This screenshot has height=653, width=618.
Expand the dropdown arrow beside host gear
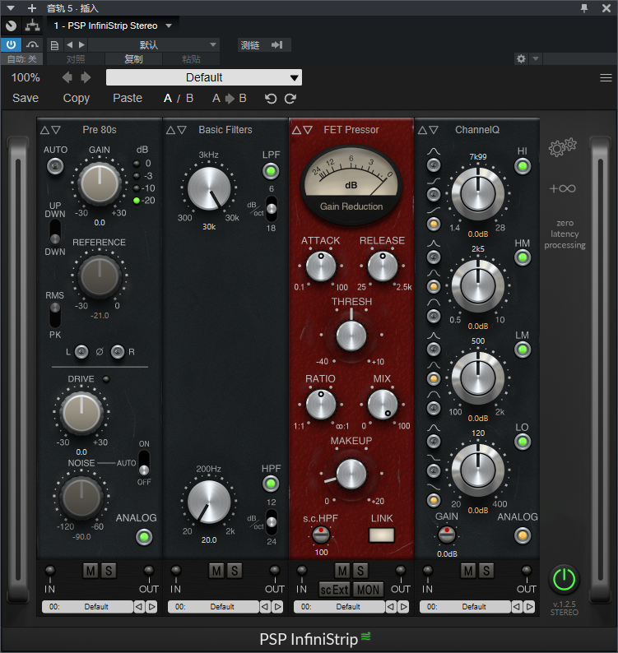536,58
